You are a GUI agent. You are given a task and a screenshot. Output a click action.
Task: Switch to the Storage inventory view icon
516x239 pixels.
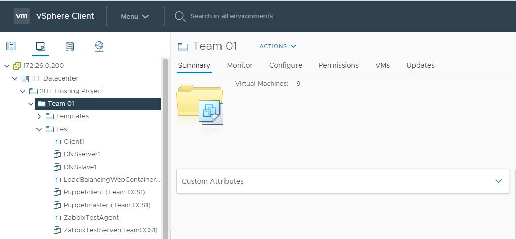point(70,47)
